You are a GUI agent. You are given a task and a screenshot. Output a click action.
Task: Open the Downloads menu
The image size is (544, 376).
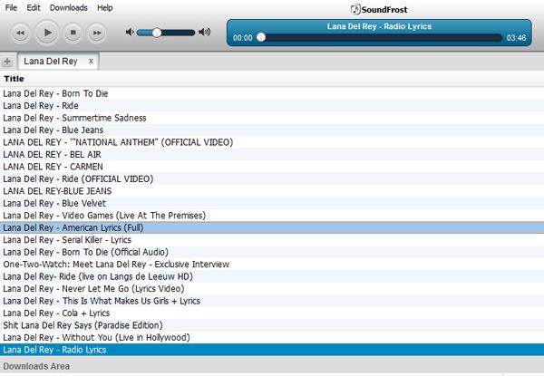(69, 7)
